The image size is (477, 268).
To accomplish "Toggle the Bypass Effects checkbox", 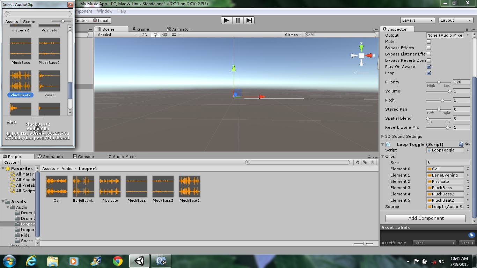I will tap(429, 48).
